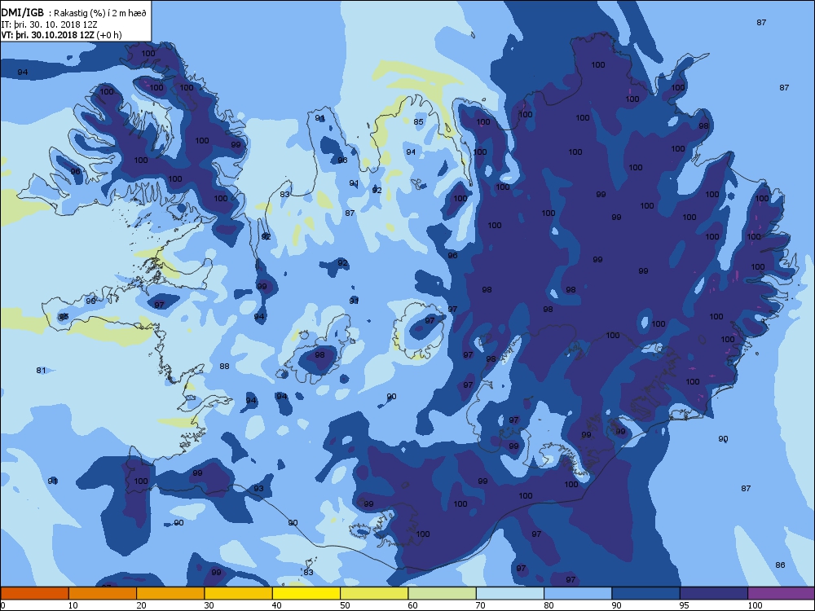The width and height of the screenshot is (815, 611).
Task: Pick the purple 100 legend swatch
Action: coord(782,593)
